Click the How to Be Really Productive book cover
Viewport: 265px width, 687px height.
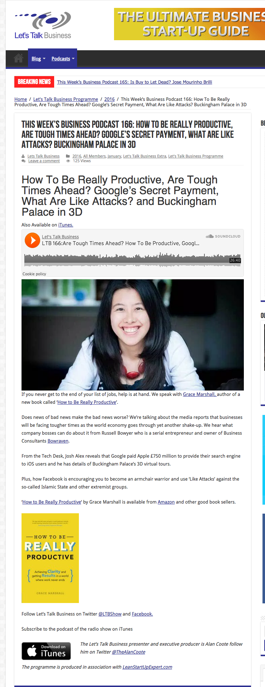pyautogui.click(x=50, y=558)
